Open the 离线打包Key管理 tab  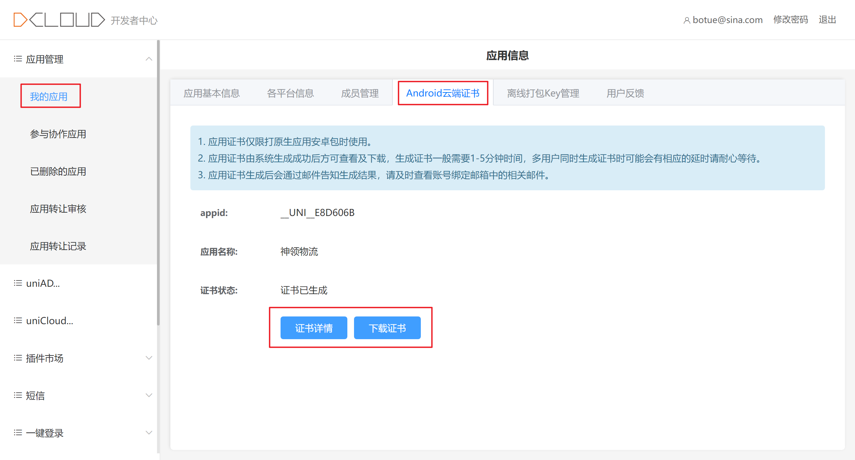(x=543, y=93)
